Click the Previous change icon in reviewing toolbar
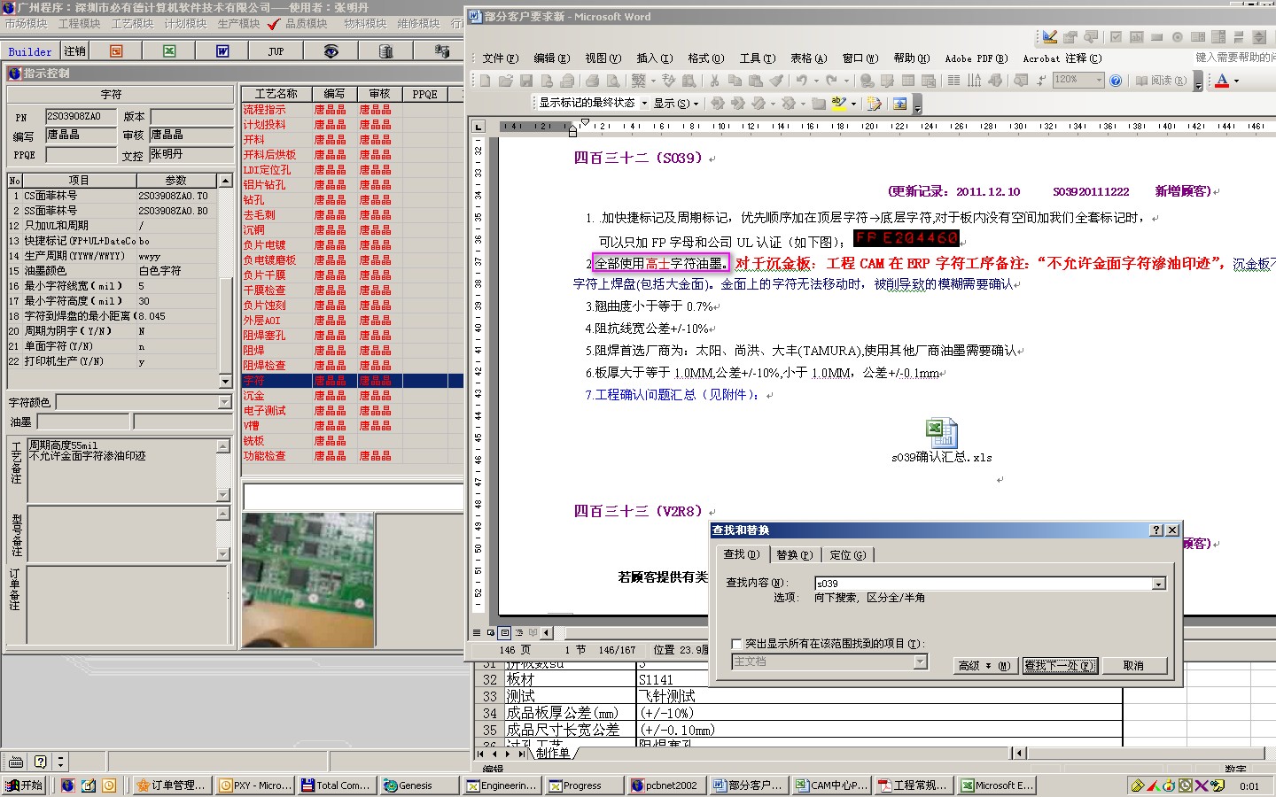1276x797 pixels. click(x=718, y=104)
